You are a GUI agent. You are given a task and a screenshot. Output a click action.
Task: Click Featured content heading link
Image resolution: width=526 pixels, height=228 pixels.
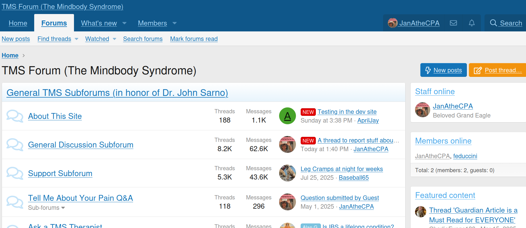pos(445,195)
